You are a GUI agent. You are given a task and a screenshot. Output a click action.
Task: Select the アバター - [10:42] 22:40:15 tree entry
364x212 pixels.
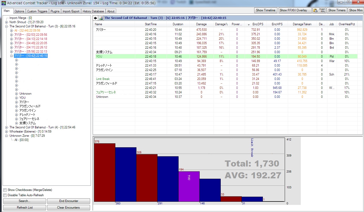click(31, 56)
